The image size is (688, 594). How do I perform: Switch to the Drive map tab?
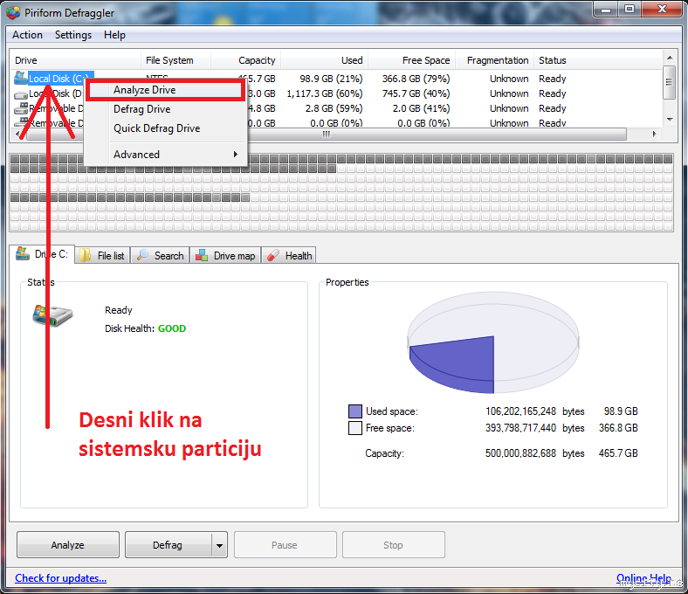tap(226, 256)
